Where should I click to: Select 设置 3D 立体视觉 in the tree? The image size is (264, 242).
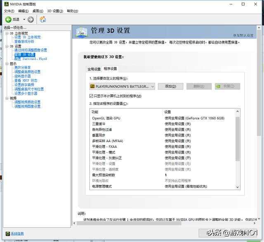28,37
